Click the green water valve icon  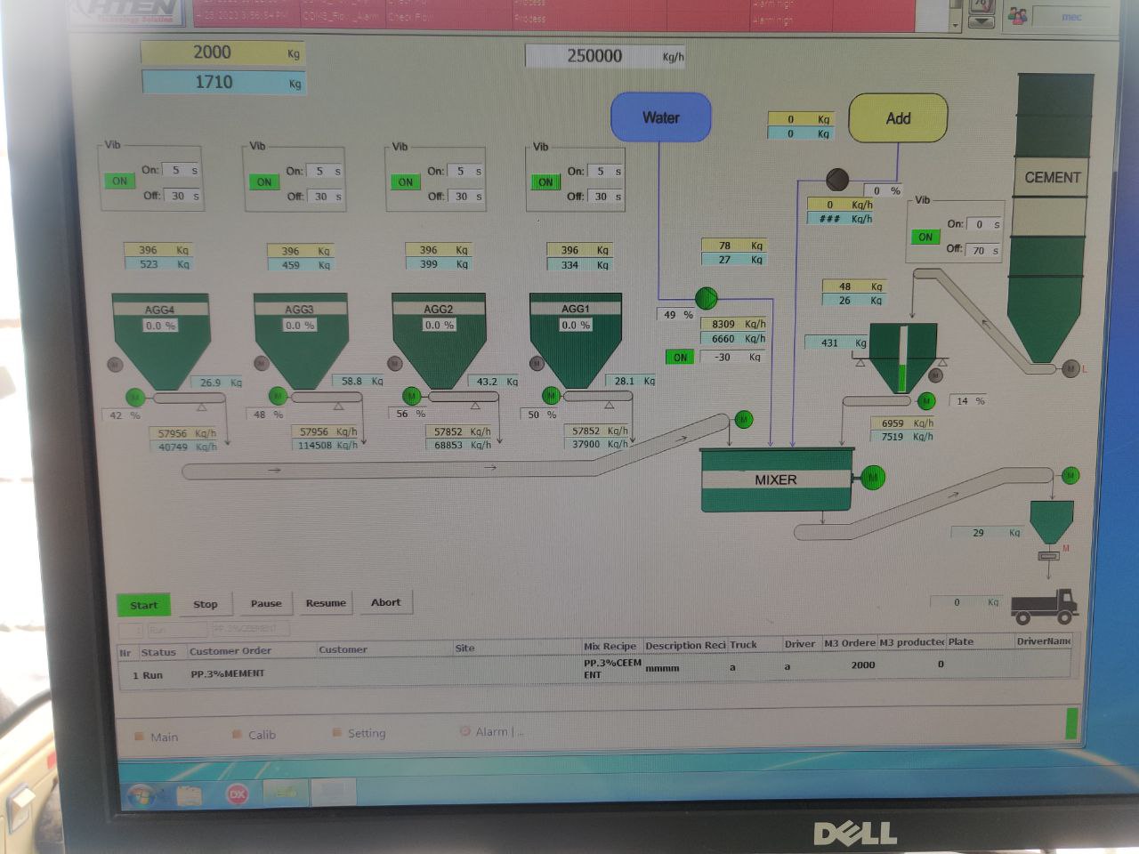point(706,298)
